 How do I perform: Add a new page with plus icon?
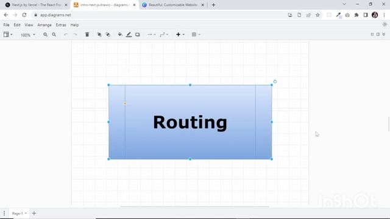pos(34,214)
